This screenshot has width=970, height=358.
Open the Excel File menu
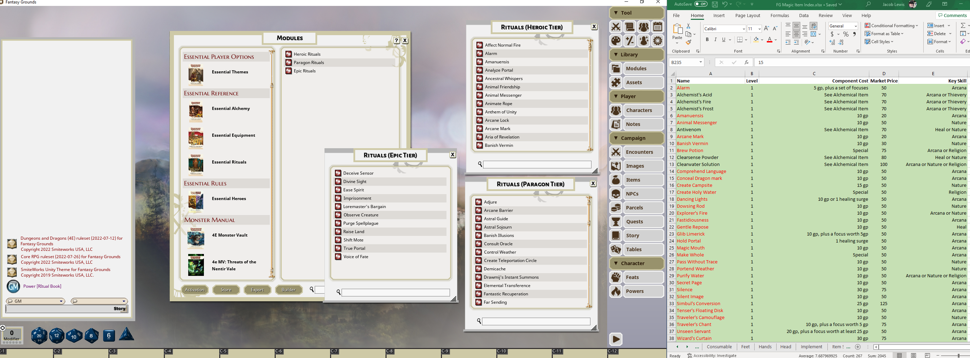tap(676, 15)
